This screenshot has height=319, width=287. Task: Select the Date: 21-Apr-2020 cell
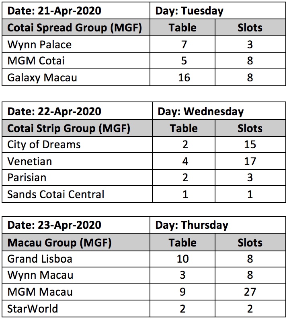point(76,10)
